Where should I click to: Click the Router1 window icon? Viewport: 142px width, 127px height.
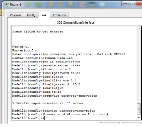7,5
